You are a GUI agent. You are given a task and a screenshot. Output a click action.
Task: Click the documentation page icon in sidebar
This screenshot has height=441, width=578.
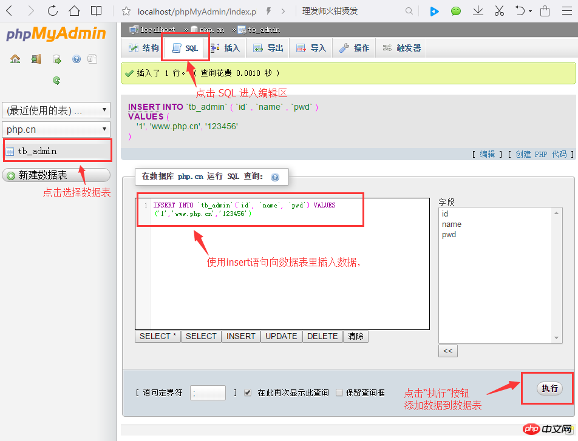click(91, 59)
